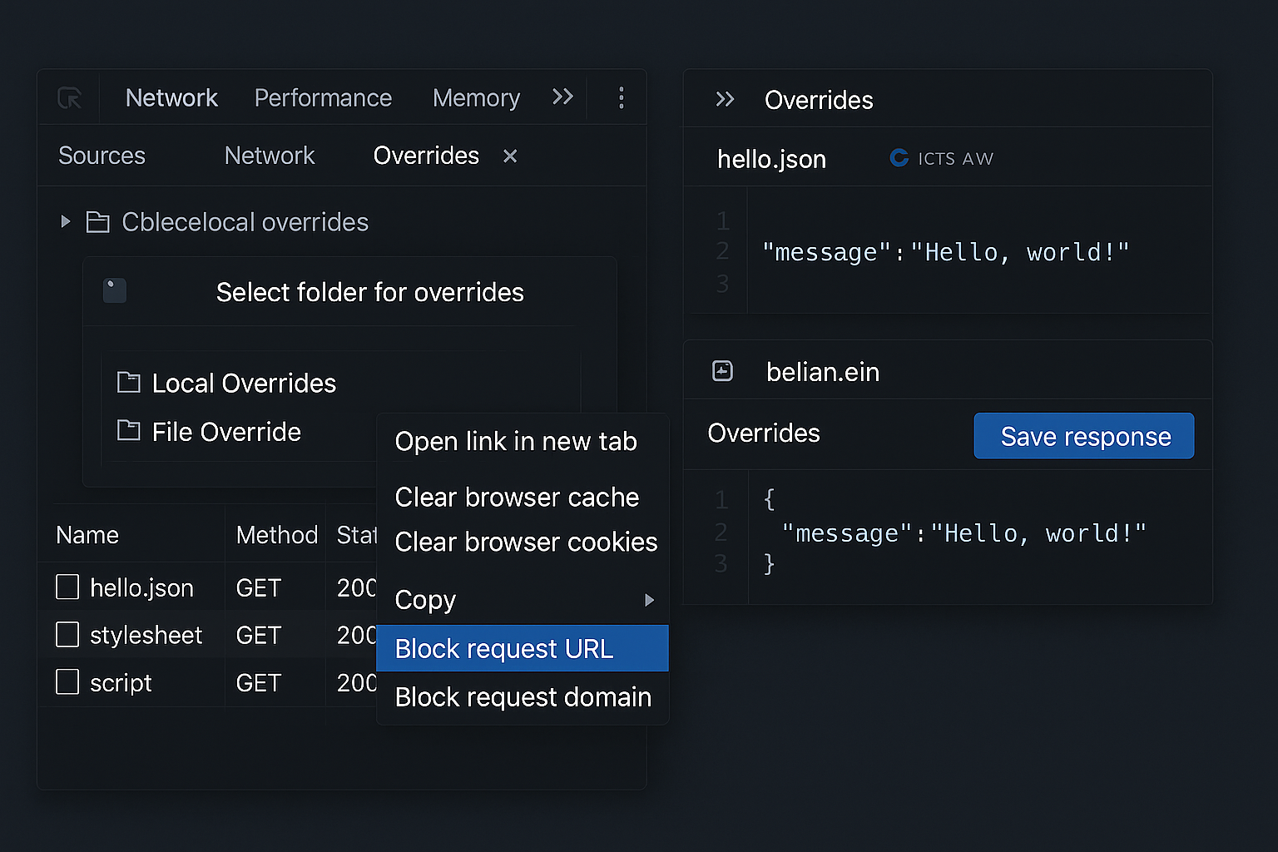This screenshot has width=1278, height=852.
Task: Click the Save response button
Action: tap(1083, 435)
